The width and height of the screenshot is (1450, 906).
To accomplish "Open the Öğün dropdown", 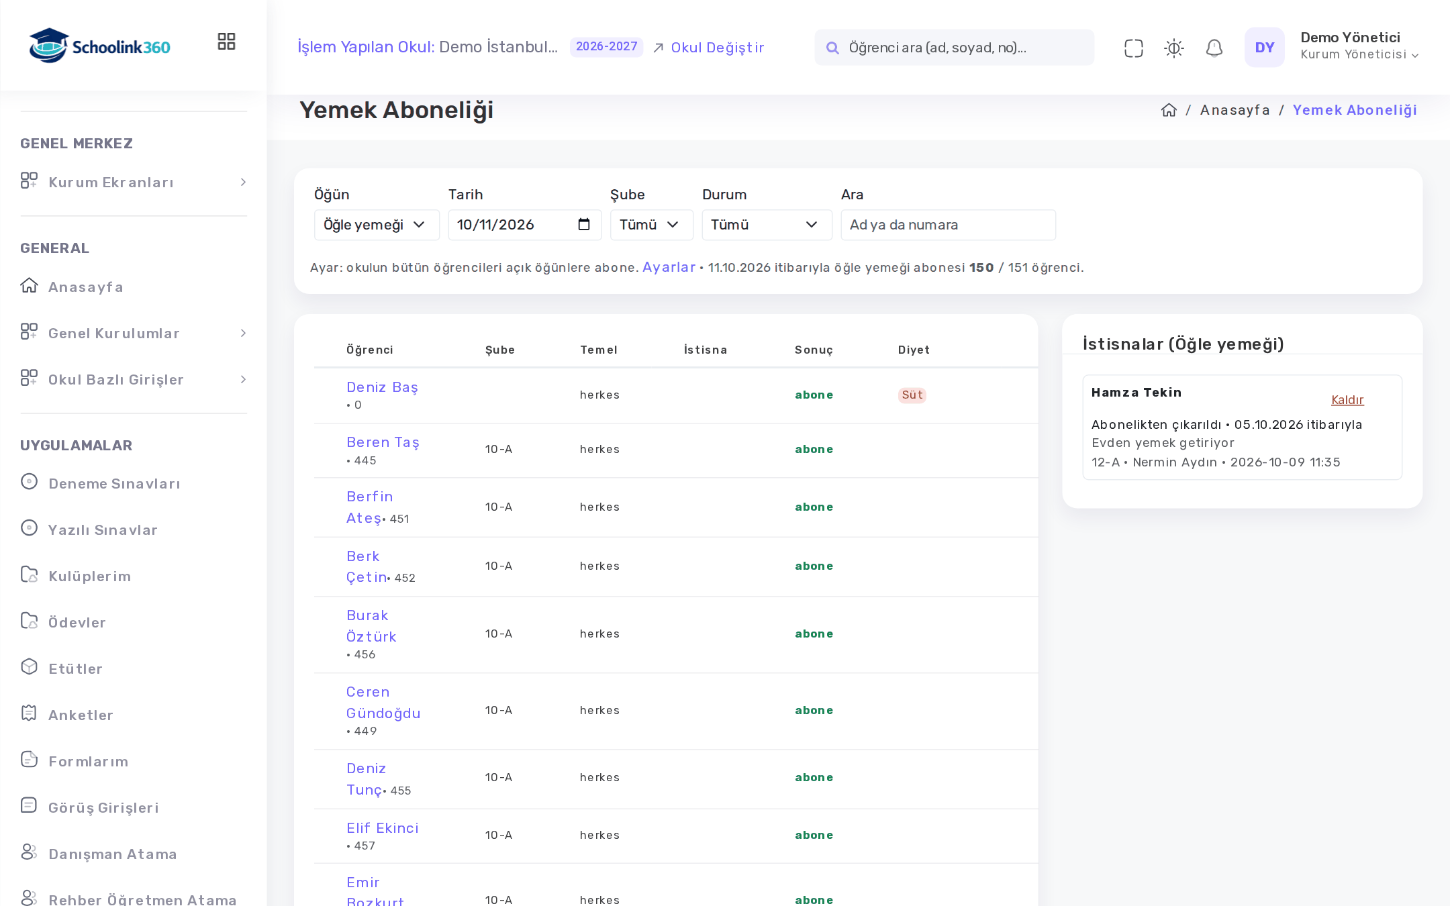I will 377,225.
